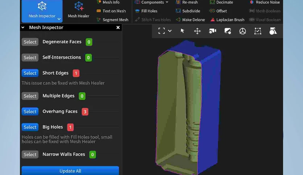This screenshot has width=303, height=175.
Task: Open the Mesh Boolean tool
Action: point(265,11)
